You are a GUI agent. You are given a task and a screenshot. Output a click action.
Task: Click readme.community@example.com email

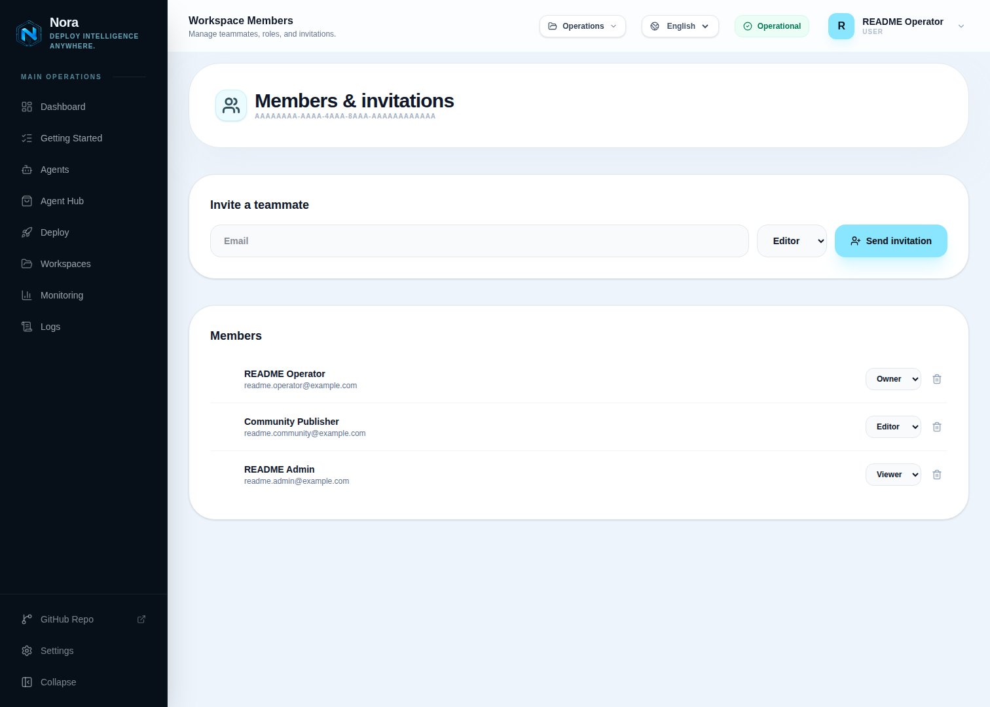(304, 433)
